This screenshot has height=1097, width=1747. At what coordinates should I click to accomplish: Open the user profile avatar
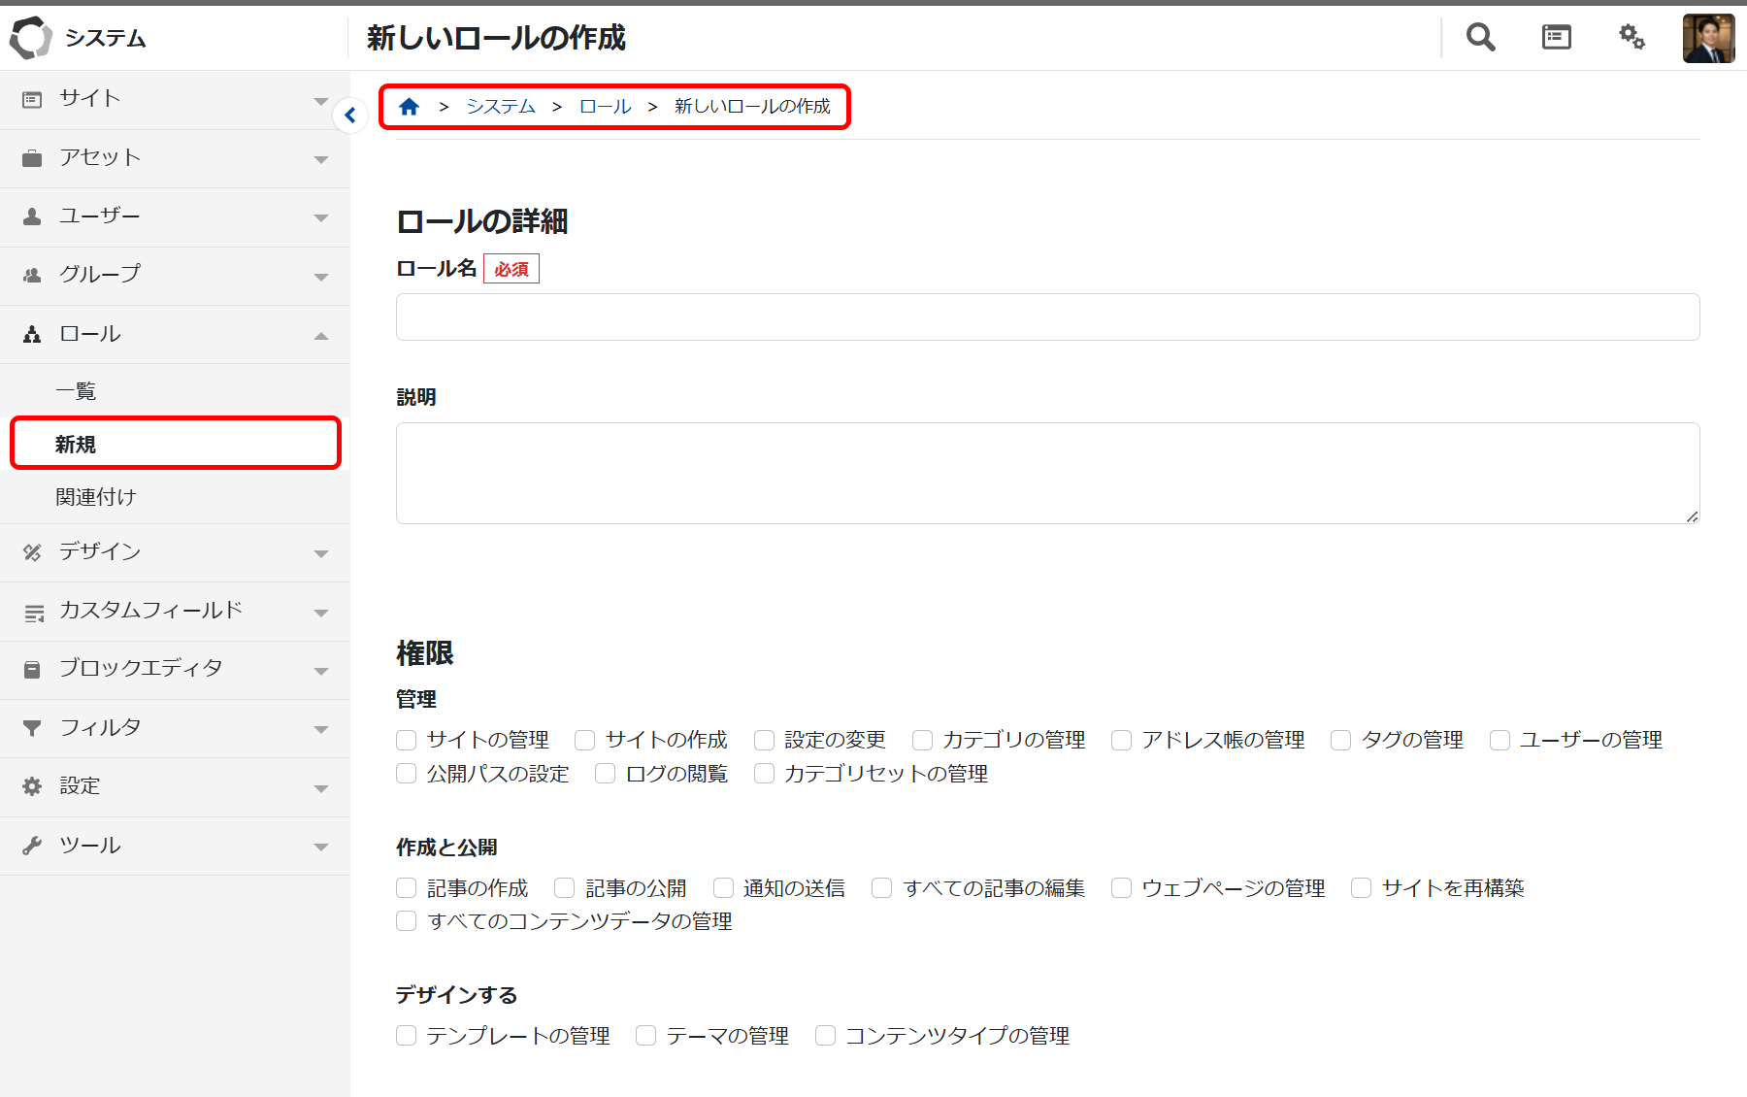click(x=1707, y=39)
